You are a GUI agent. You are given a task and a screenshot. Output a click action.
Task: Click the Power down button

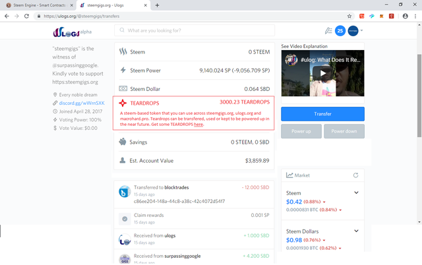coord(344,131)
